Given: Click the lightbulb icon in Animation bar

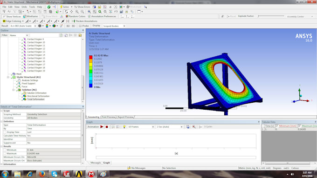Looking at the screenshot, I should click(x=124, y=127).
